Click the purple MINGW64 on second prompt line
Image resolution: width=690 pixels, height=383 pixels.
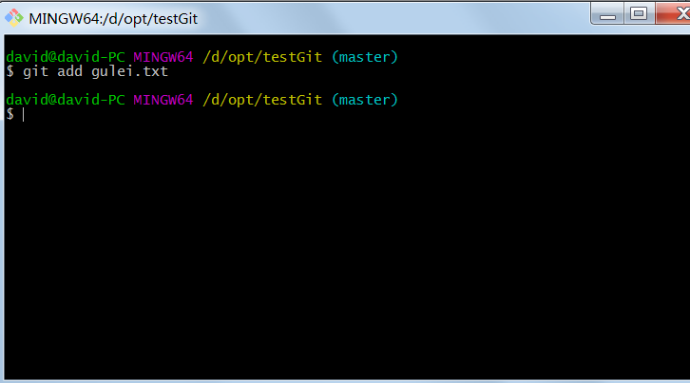pos(163,100)
